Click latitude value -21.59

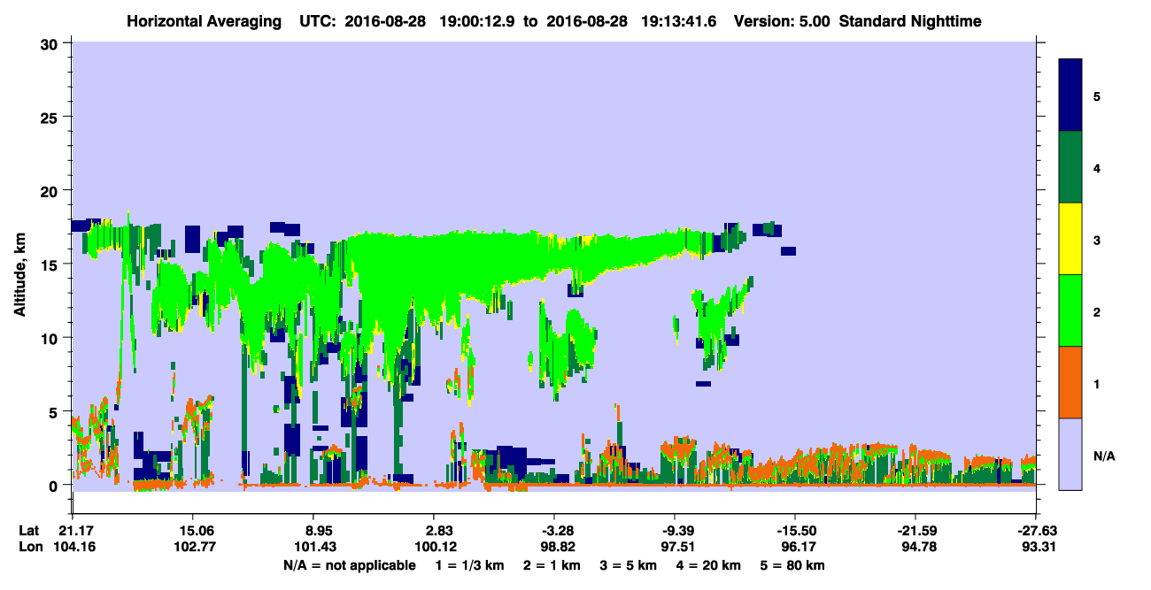[915, 531]
